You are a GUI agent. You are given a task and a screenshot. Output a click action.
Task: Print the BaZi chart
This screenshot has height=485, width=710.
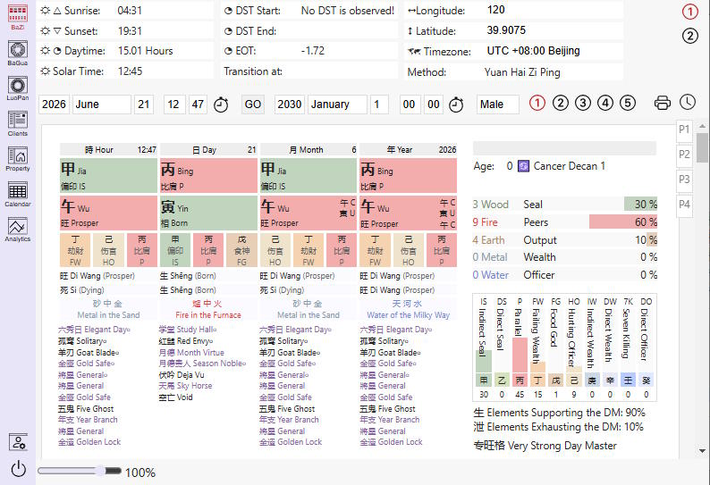tap(663, 103)
